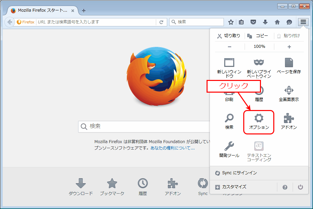Open アドオン on start page

point(173,187)
